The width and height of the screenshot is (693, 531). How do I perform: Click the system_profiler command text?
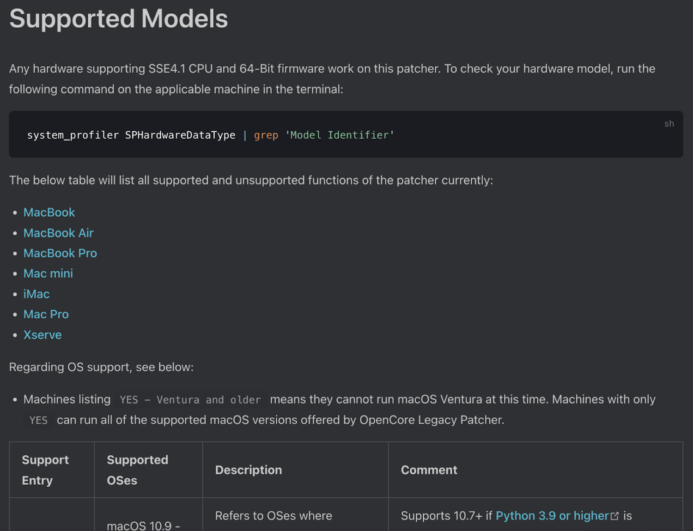pos(131,135)
